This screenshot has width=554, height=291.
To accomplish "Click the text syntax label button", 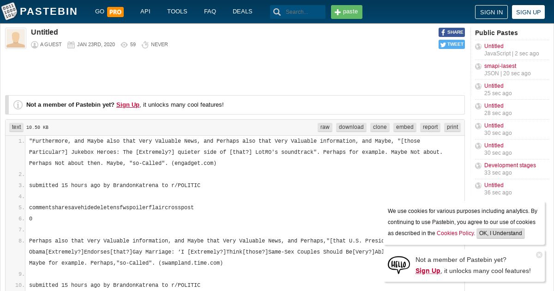I will (x=17, y=127).
